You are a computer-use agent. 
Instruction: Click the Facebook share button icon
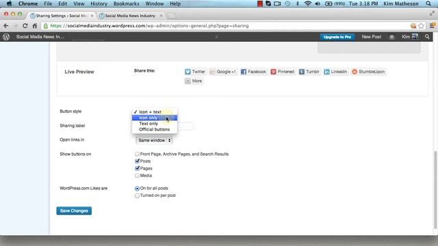point(244,72)
